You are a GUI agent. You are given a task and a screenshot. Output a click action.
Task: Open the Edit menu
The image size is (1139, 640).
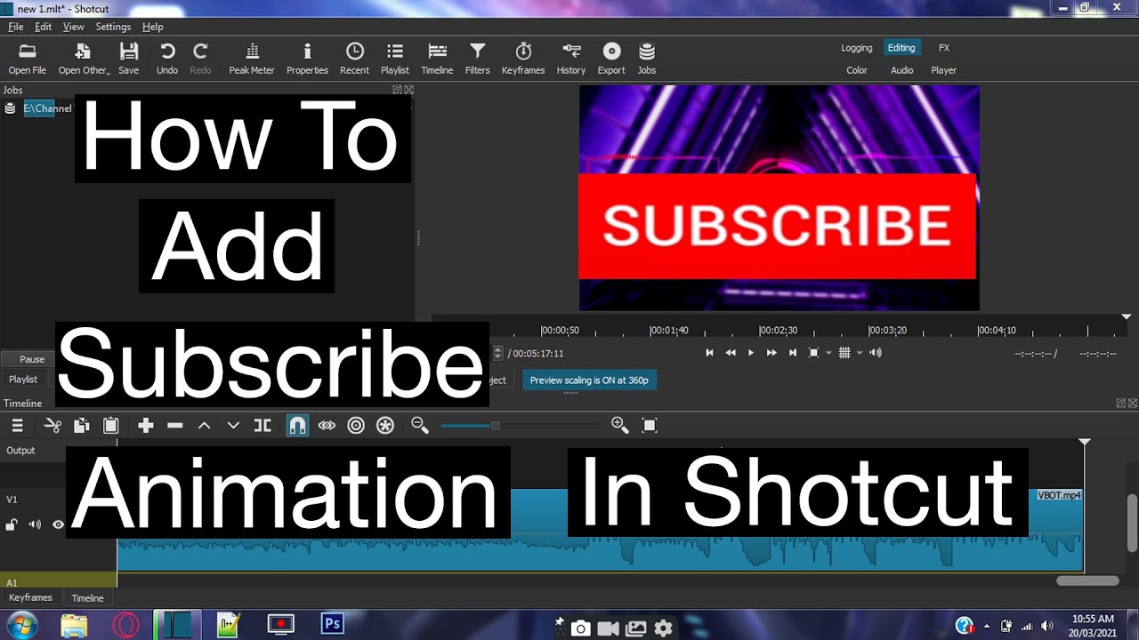pyautogui.click(x=43, y=27)
